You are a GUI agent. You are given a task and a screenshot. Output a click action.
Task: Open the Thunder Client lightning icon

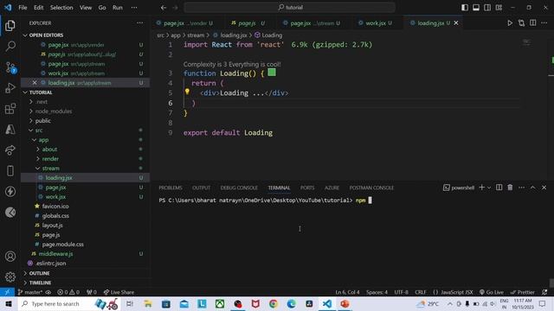pyautogui.click(x=10, y=192)
